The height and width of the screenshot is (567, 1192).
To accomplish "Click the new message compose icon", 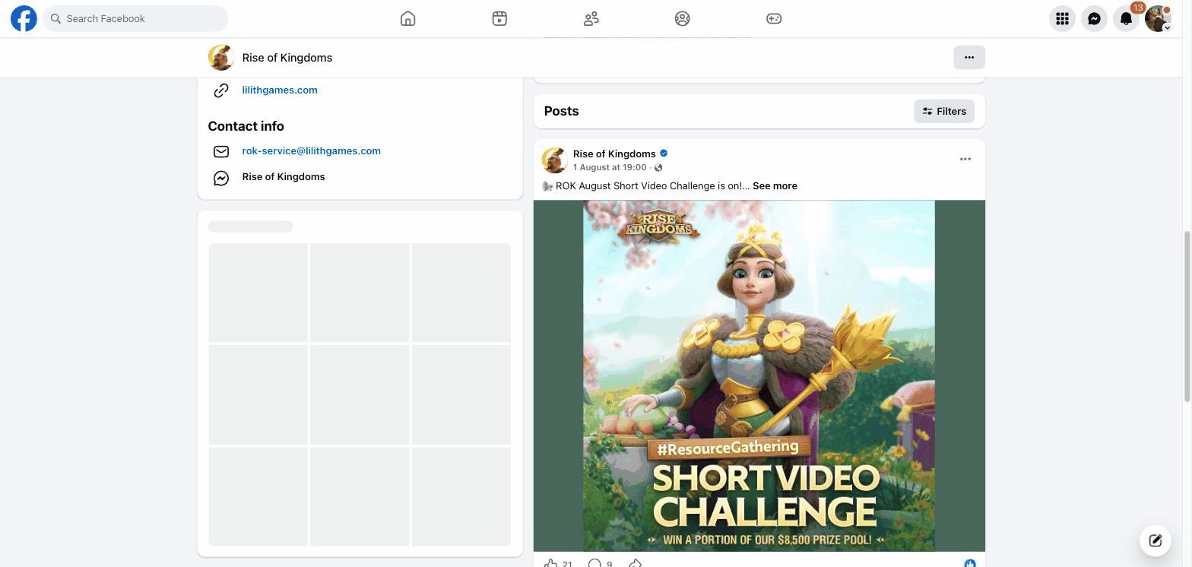I will click(1156, 540).
